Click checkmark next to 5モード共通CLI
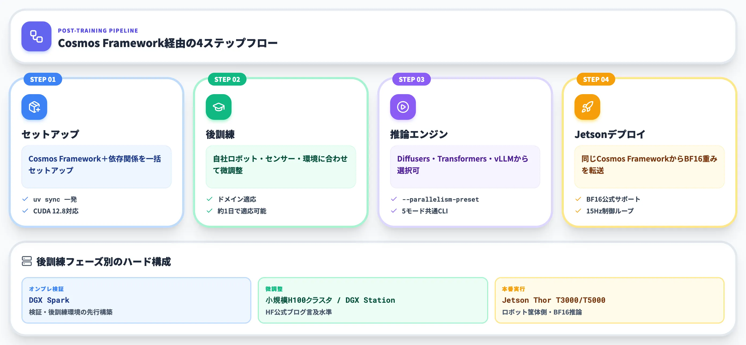The width and height of the screenshot is (746, 345). (x=394, y=211)
